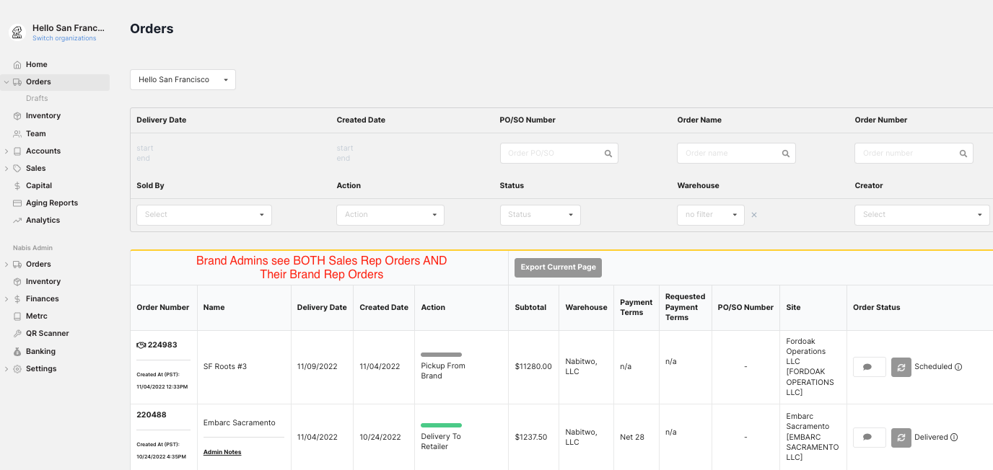993x470 pixels.
Task: Click the refresh status icon for order 224983
Action: pyautogui.click(x=901, y=367)
